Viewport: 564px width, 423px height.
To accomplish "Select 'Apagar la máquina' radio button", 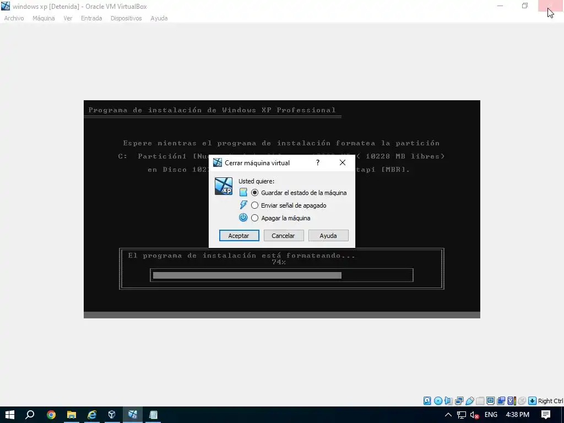I will coord(254,218).
